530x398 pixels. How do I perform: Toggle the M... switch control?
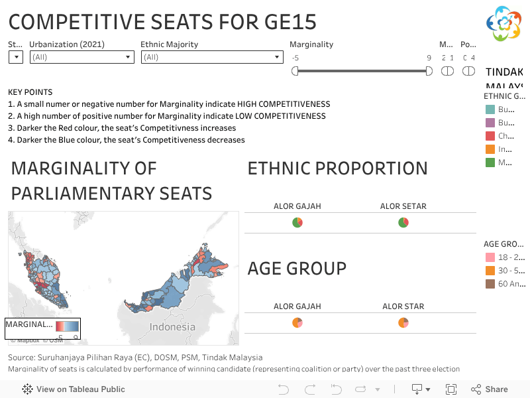point(446,70)
